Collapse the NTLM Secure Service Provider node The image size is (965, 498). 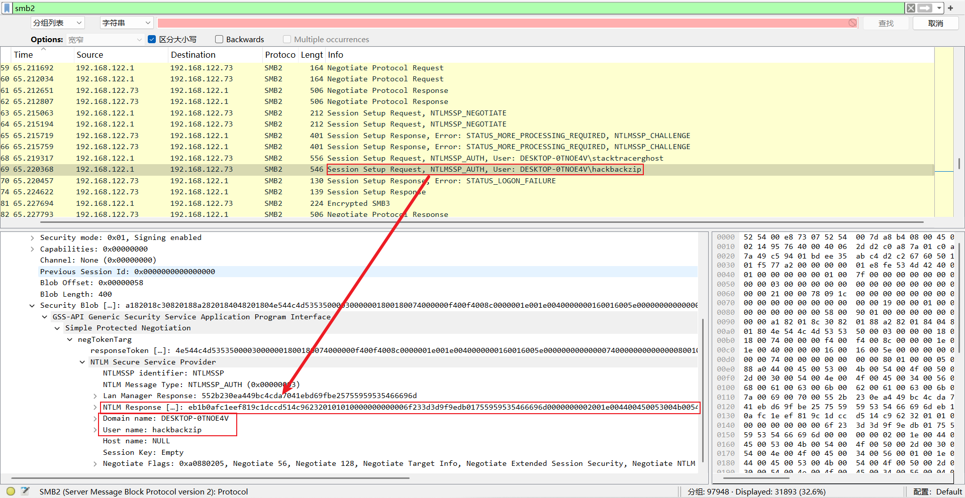point(82,362)
